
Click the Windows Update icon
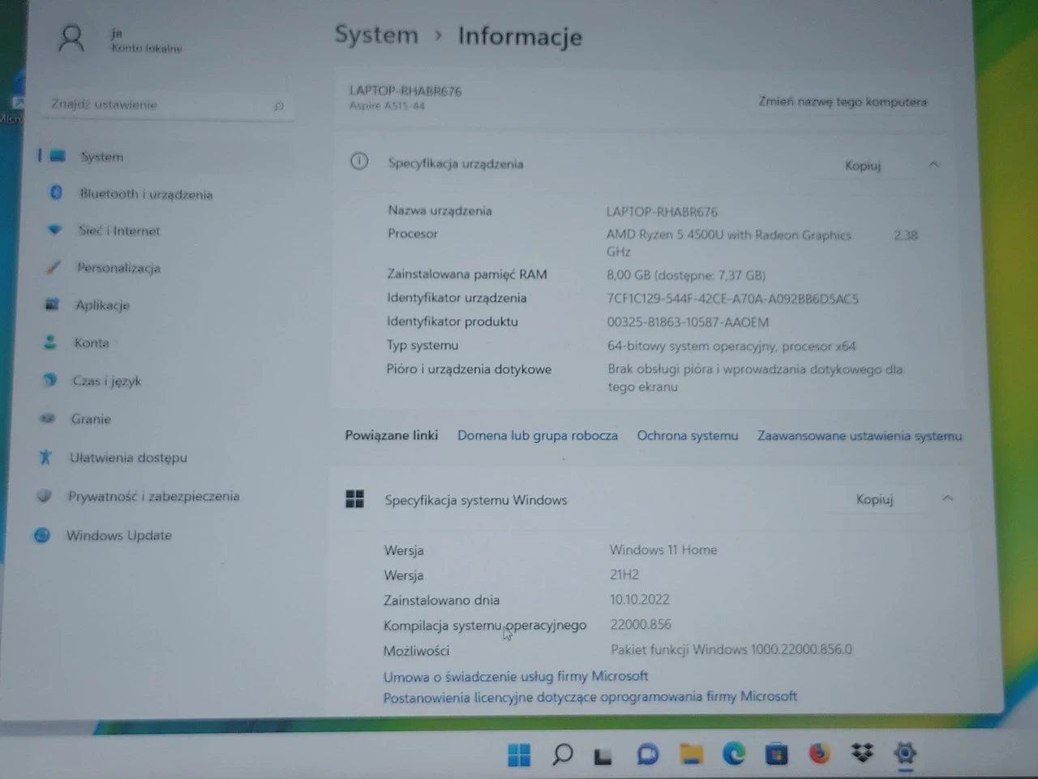(42, 535)
